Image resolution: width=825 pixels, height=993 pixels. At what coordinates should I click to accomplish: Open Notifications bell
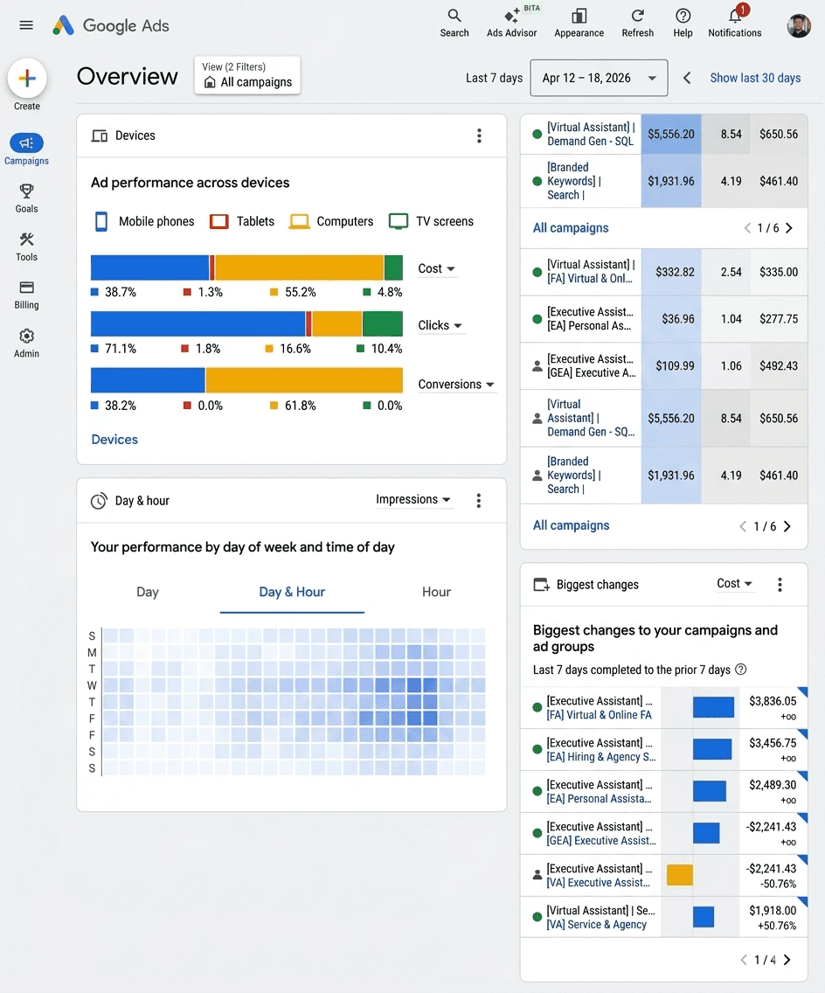734,23
